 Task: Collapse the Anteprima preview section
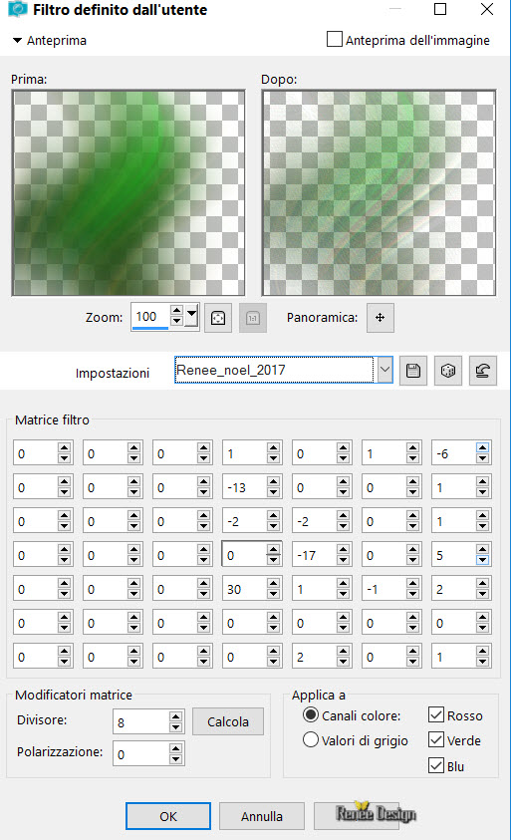click(17, 41)
